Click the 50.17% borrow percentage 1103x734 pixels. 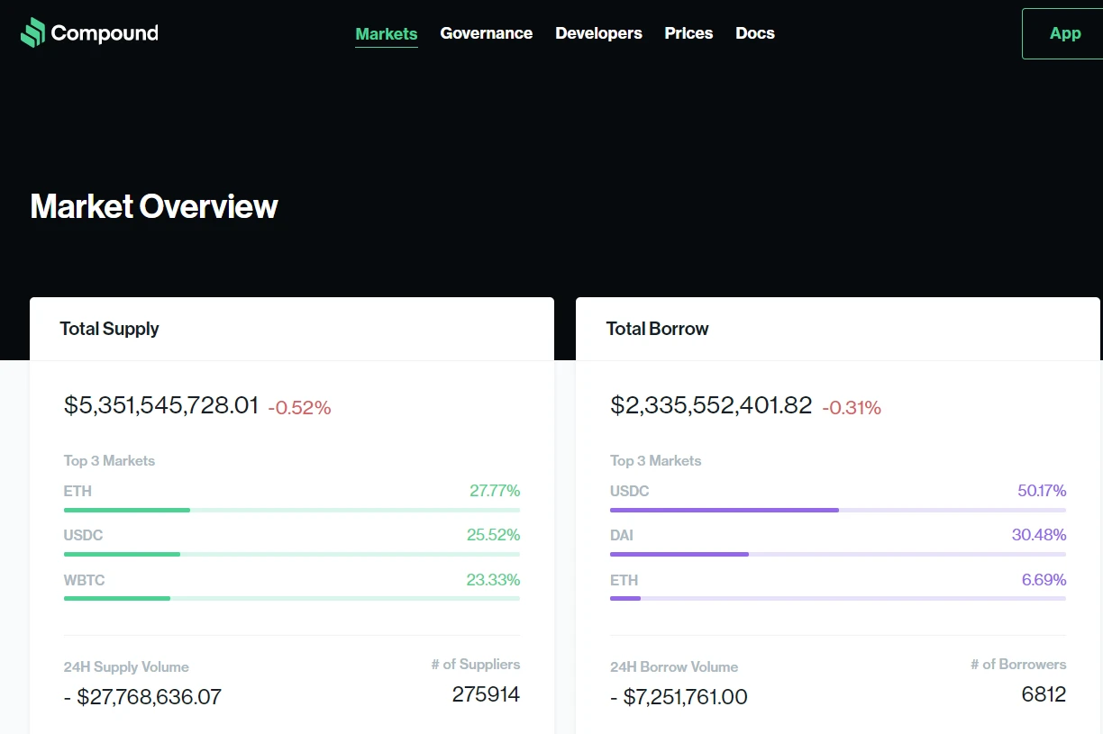(1042, 491)
